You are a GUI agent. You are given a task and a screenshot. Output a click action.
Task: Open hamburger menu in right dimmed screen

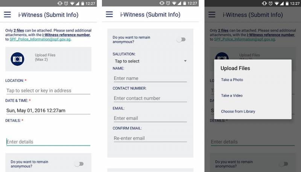click(x=212, y=15)
